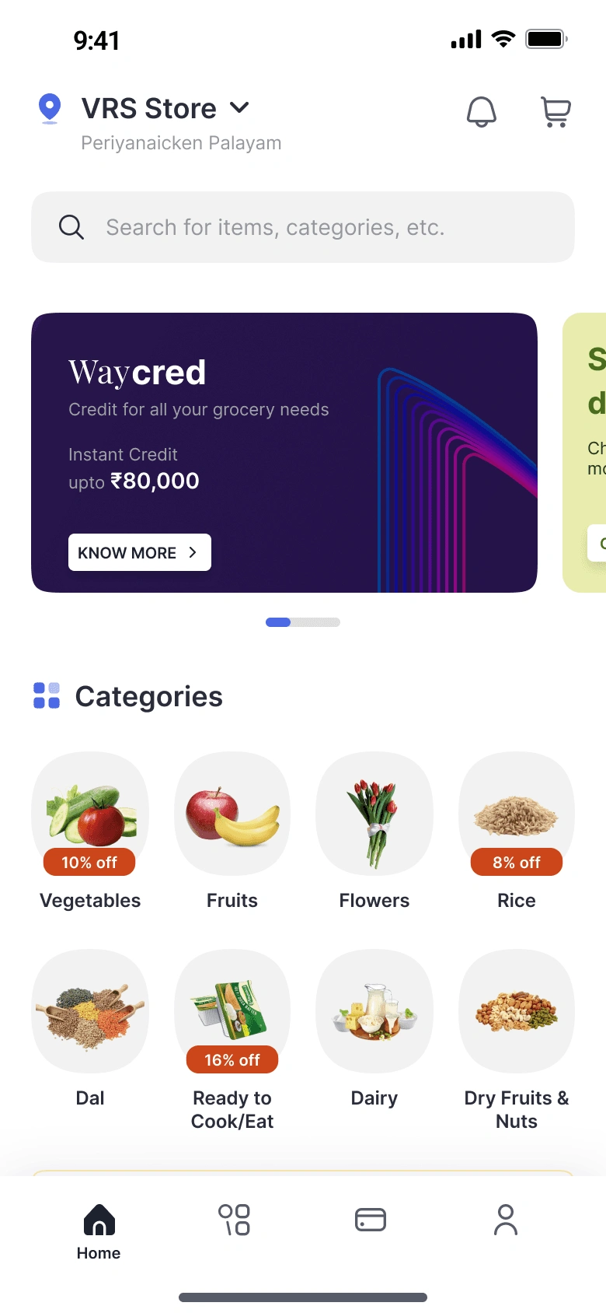This screenshot has height=1313, width=606.
Task: Expand the VRS Store dropdown chevron
Action: pos(240,108)
